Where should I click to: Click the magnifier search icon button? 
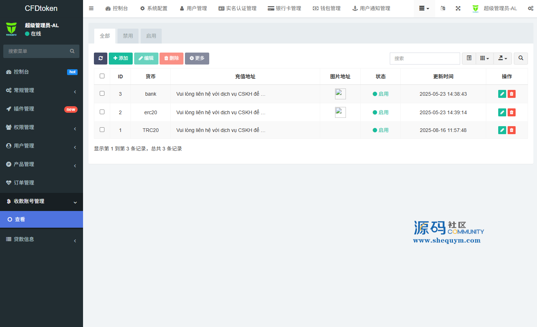point(521,58)
